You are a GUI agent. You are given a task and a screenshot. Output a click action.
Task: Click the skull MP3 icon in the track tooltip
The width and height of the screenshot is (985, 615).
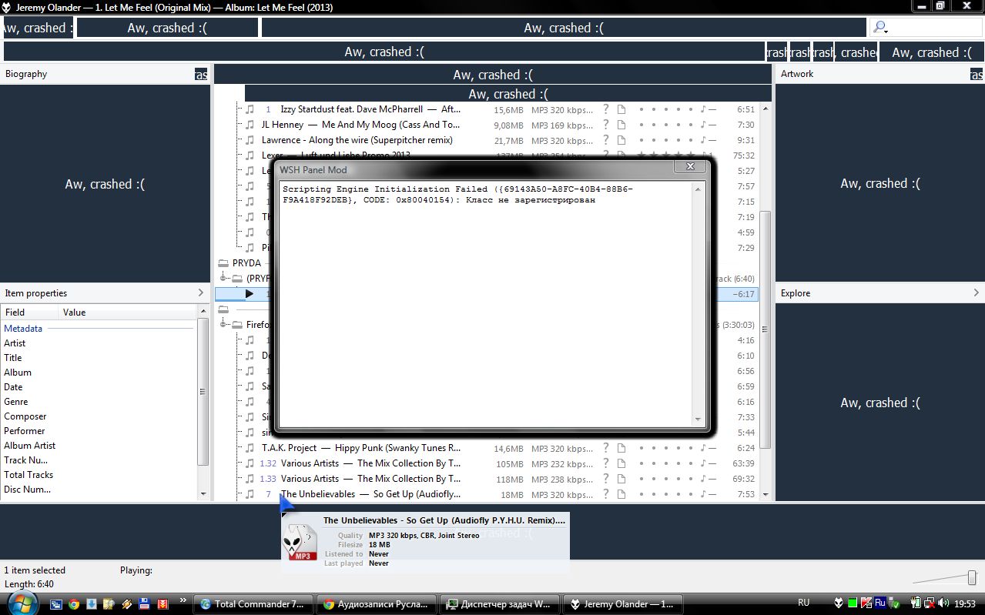[300, 543]
